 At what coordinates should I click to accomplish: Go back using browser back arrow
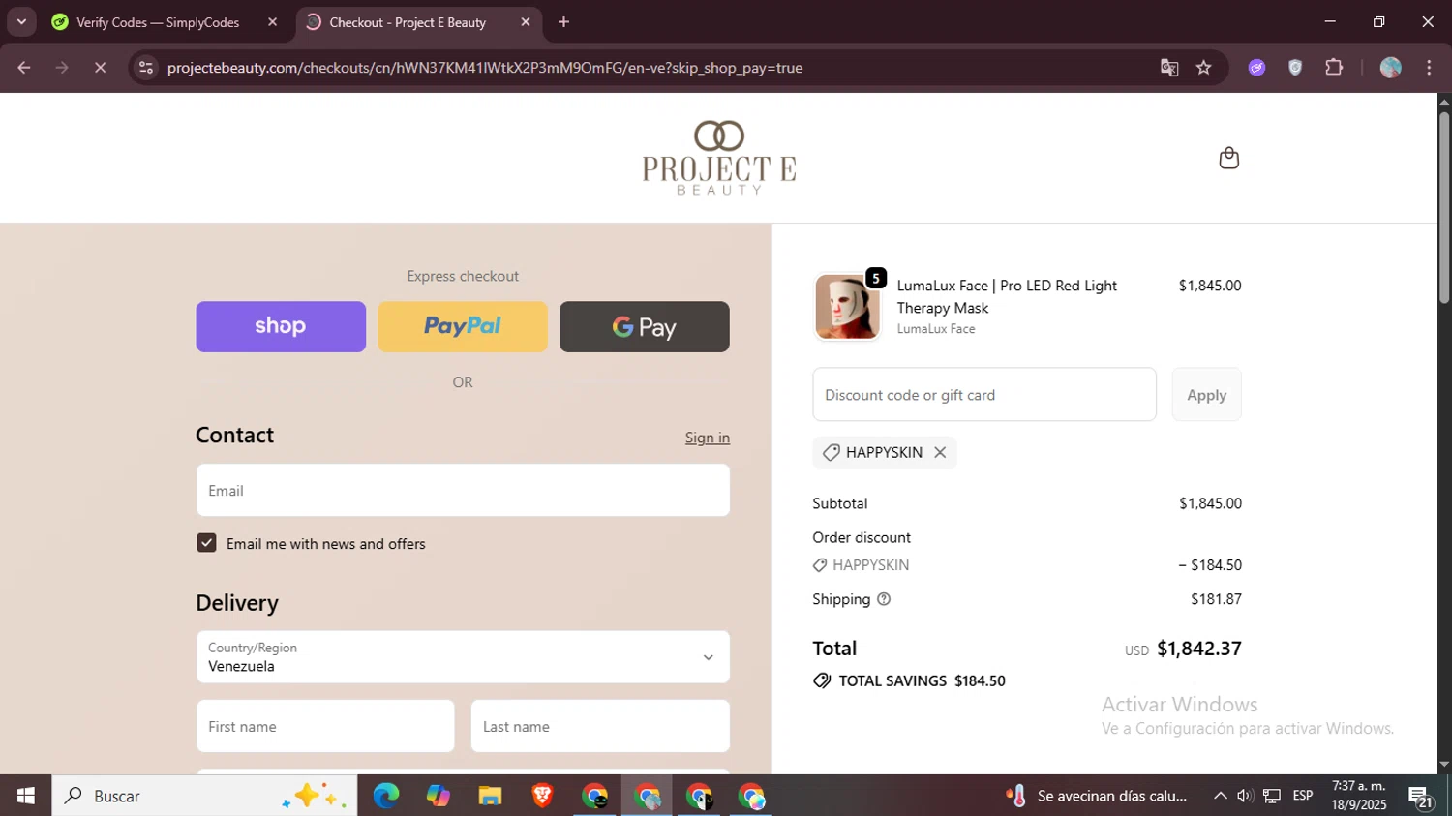click(24, 68)
